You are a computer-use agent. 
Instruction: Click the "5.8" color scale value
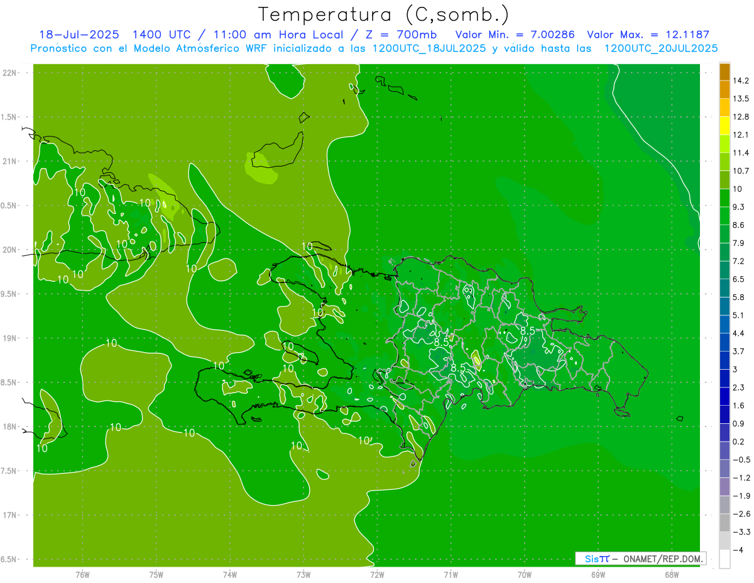click(739, 297)
